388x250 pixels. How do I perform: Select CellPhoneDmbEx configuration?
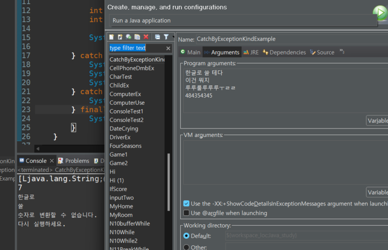click(132, 68)
